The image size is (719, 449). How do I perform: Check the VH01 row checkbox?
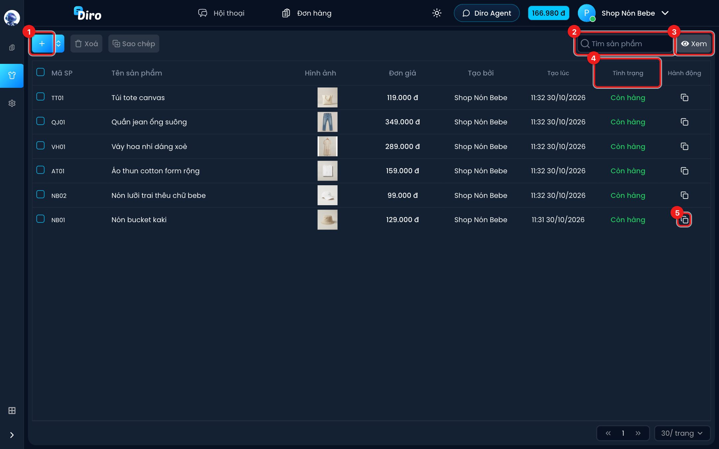pos(40,146)
